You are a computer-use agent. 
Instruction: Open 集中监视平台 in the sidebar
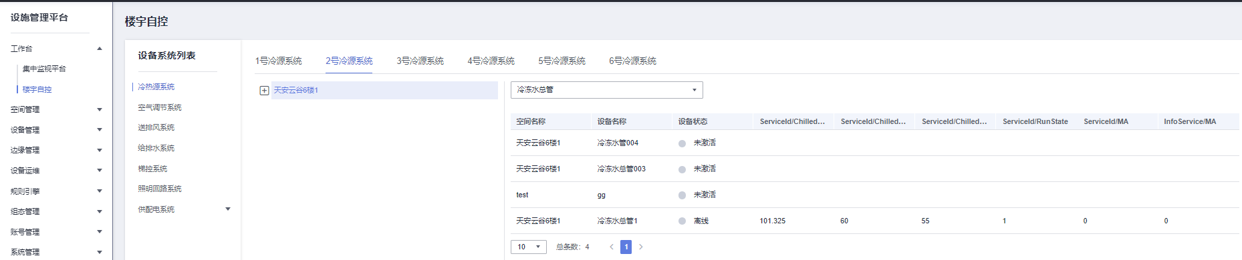44,69
